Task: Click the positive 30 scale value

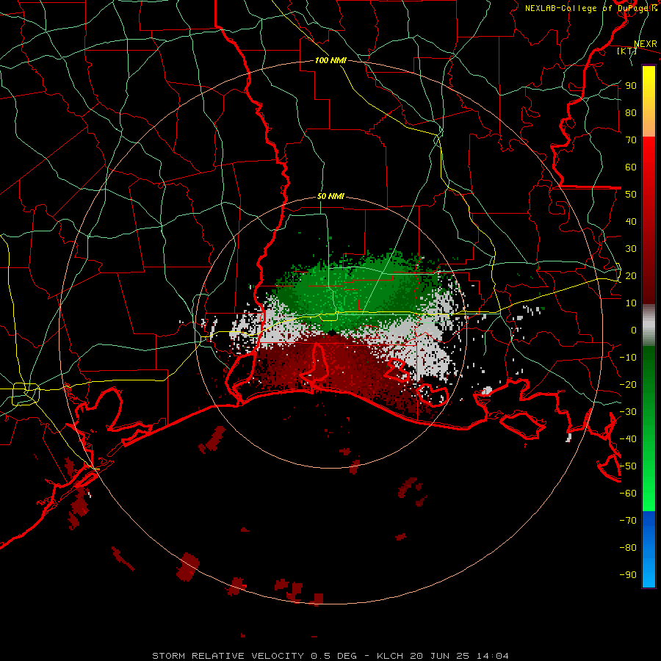Action: pos(631,249)
